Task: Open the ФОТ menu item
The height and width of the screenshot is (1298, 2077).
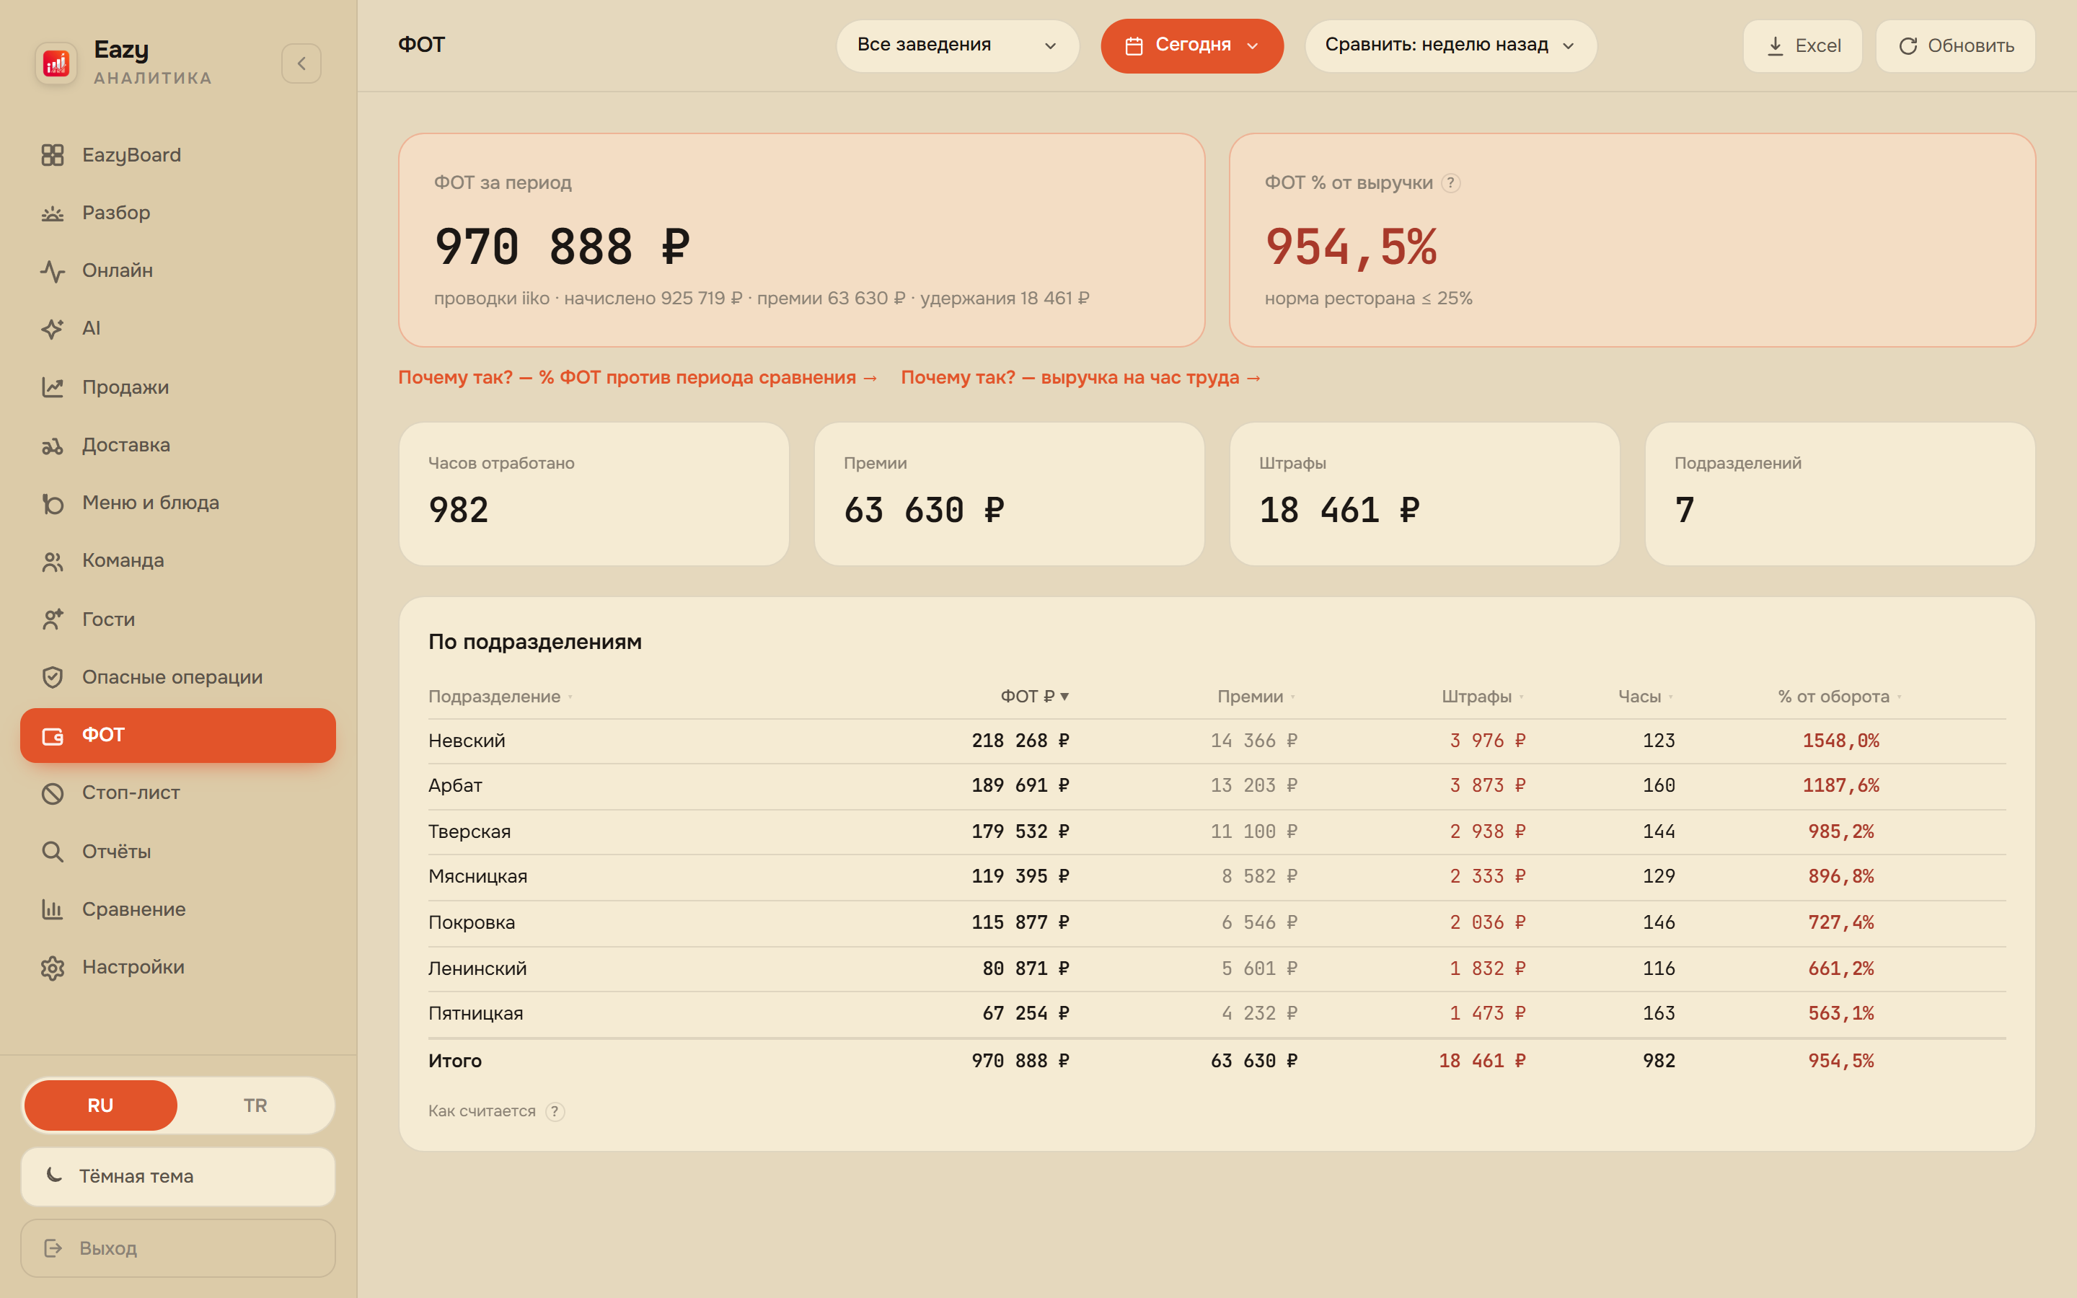Action: [x=177, y=736]
